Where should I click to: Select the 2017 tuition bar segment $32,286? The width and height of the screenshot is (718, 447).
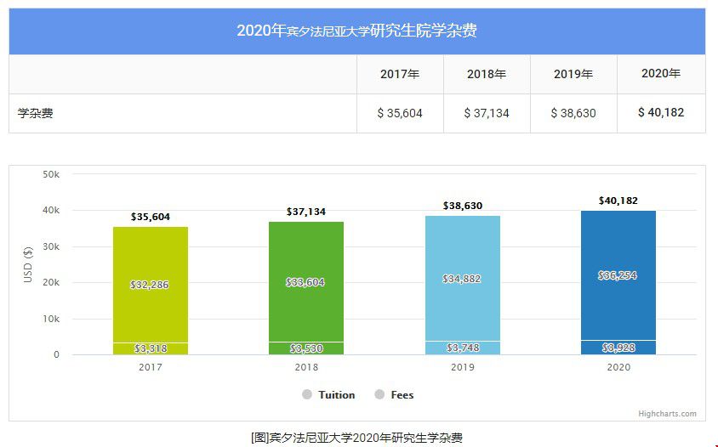click(x=151, y=285)
